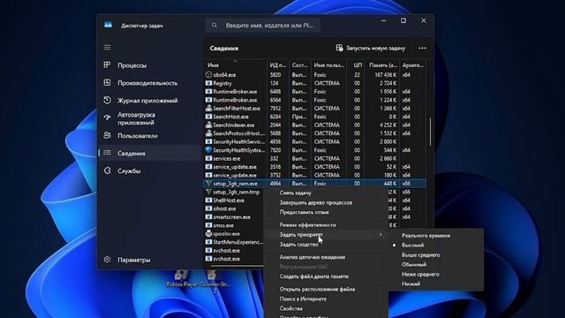Choose Открыть расположение файла
The height and width of the screenshot is (318, 565).
pos(326,289)
